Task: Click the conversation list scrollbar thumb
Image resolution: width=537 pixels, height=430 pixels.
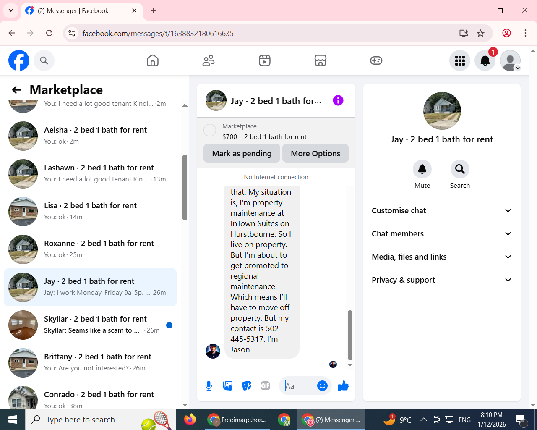Action: coord(185,187)
